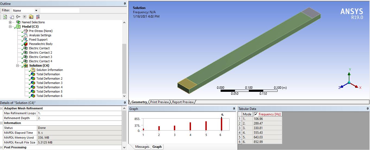Open the Print Preview tab

pos(159,102)
